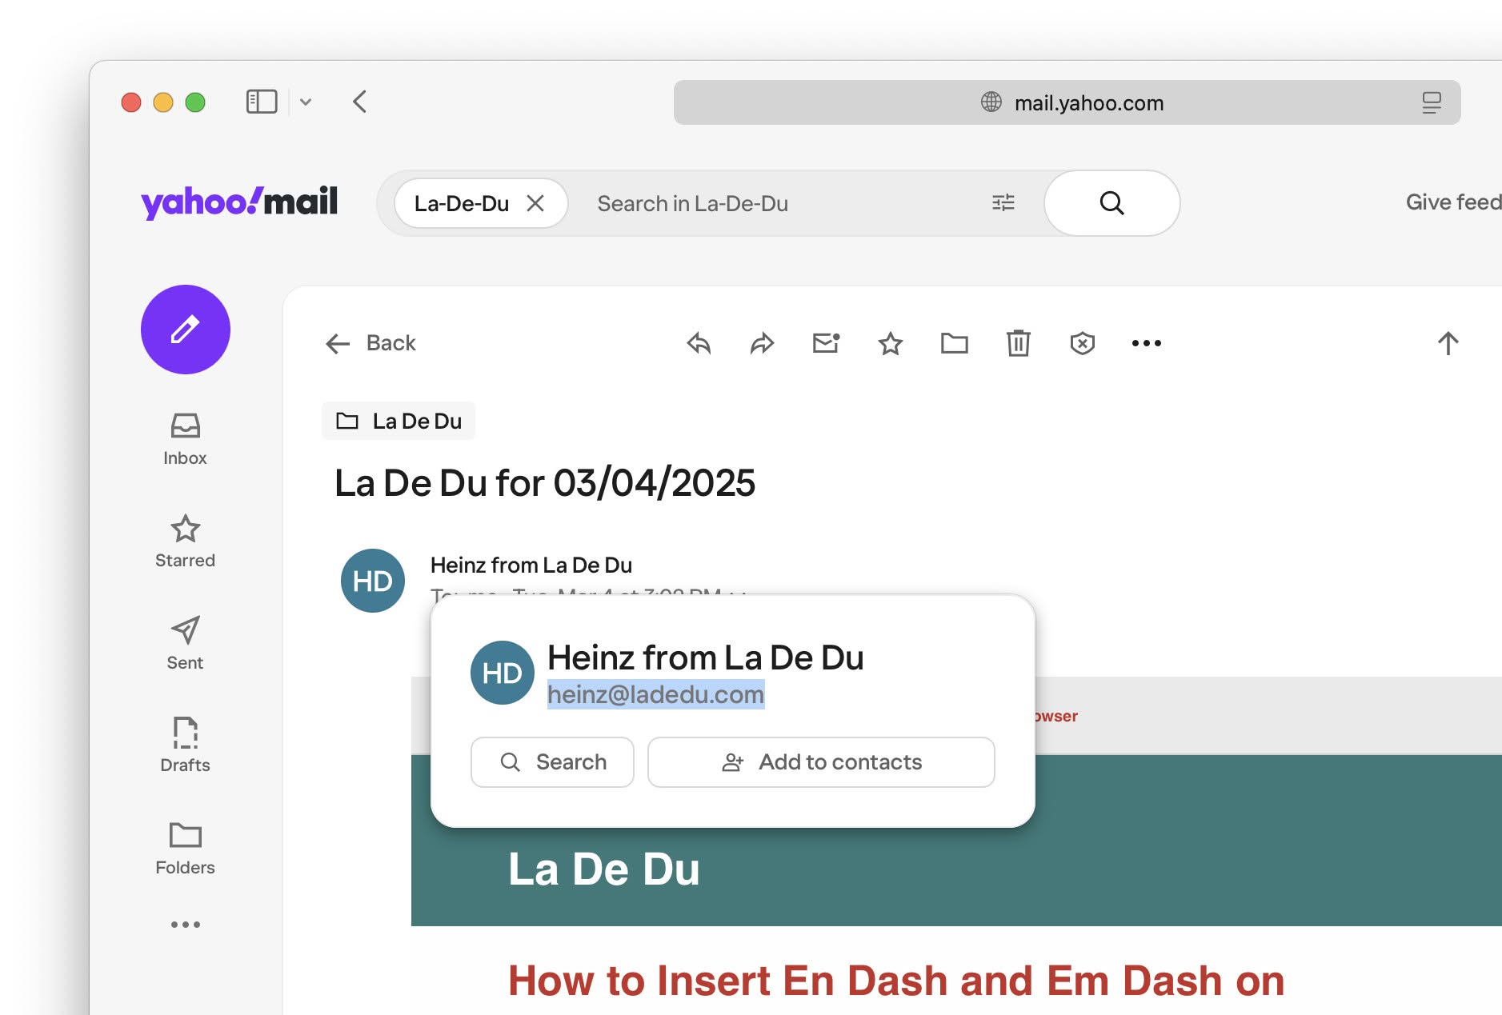Go to previous message up arrow

[x=1448, y=343]
